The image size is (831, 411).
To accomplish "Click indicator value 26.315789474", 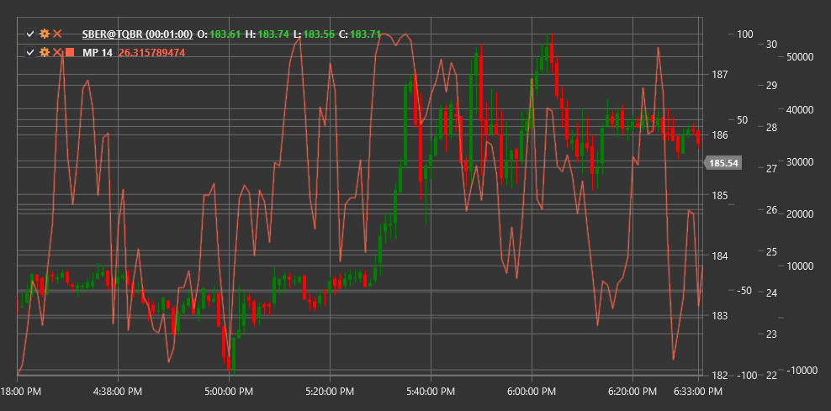I will tap(151, 52).
